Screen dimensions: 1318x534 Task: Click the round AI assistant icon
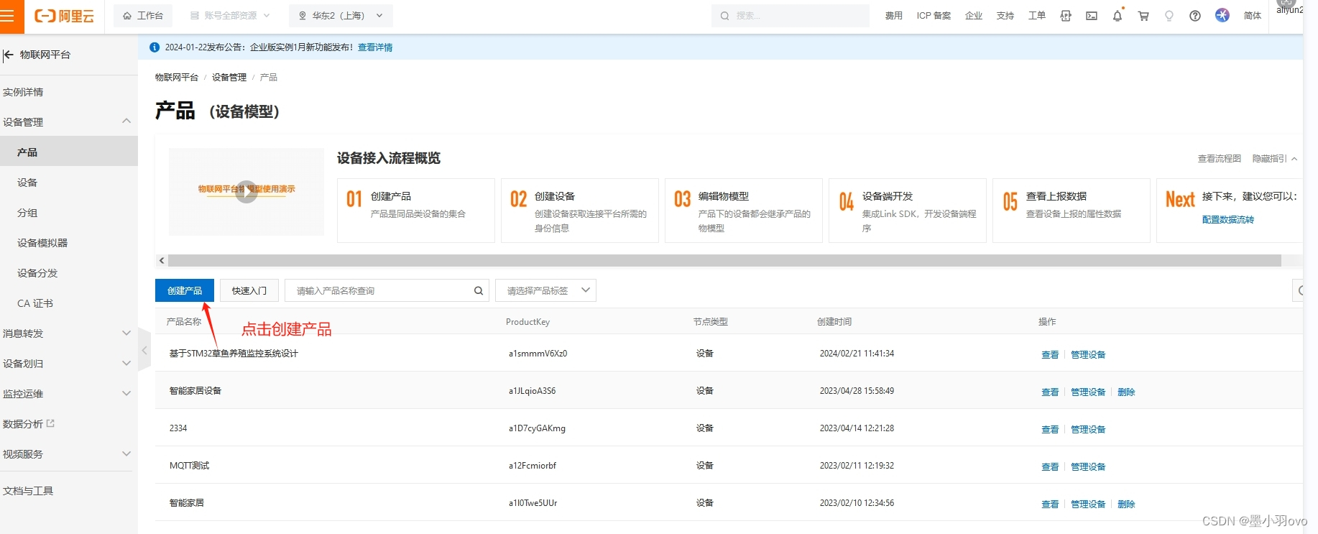[x=1222, y=15]
